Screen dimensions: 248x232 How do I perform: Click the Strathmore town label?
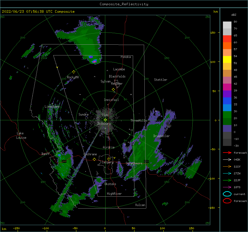click(134, 163)
